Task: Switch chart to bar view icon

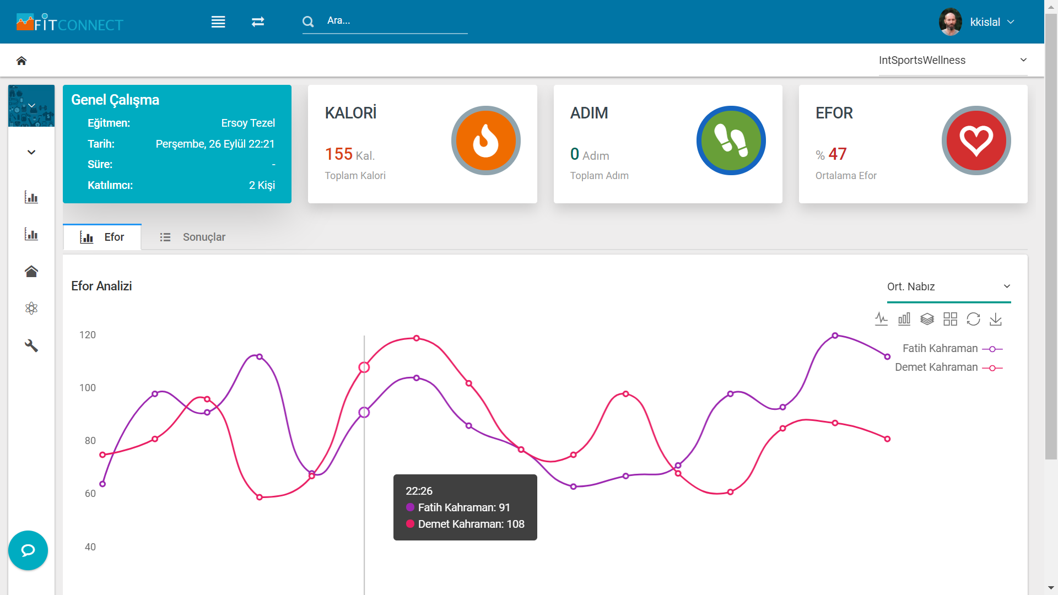Action: (x=904, y=319)
